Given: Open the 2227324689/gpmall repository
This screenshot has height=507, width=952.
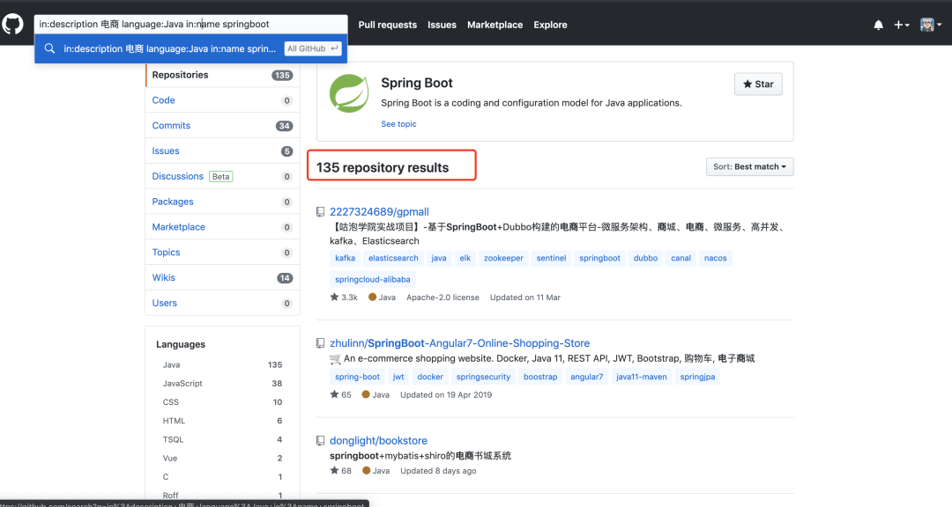Looking at the screenshot, I should [x=379, y=211].
